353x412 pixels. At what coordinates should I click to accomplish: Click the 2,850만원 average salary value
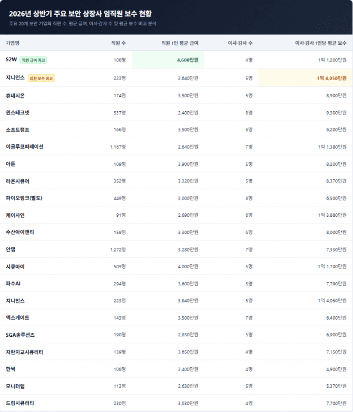(x=188, y=335)
